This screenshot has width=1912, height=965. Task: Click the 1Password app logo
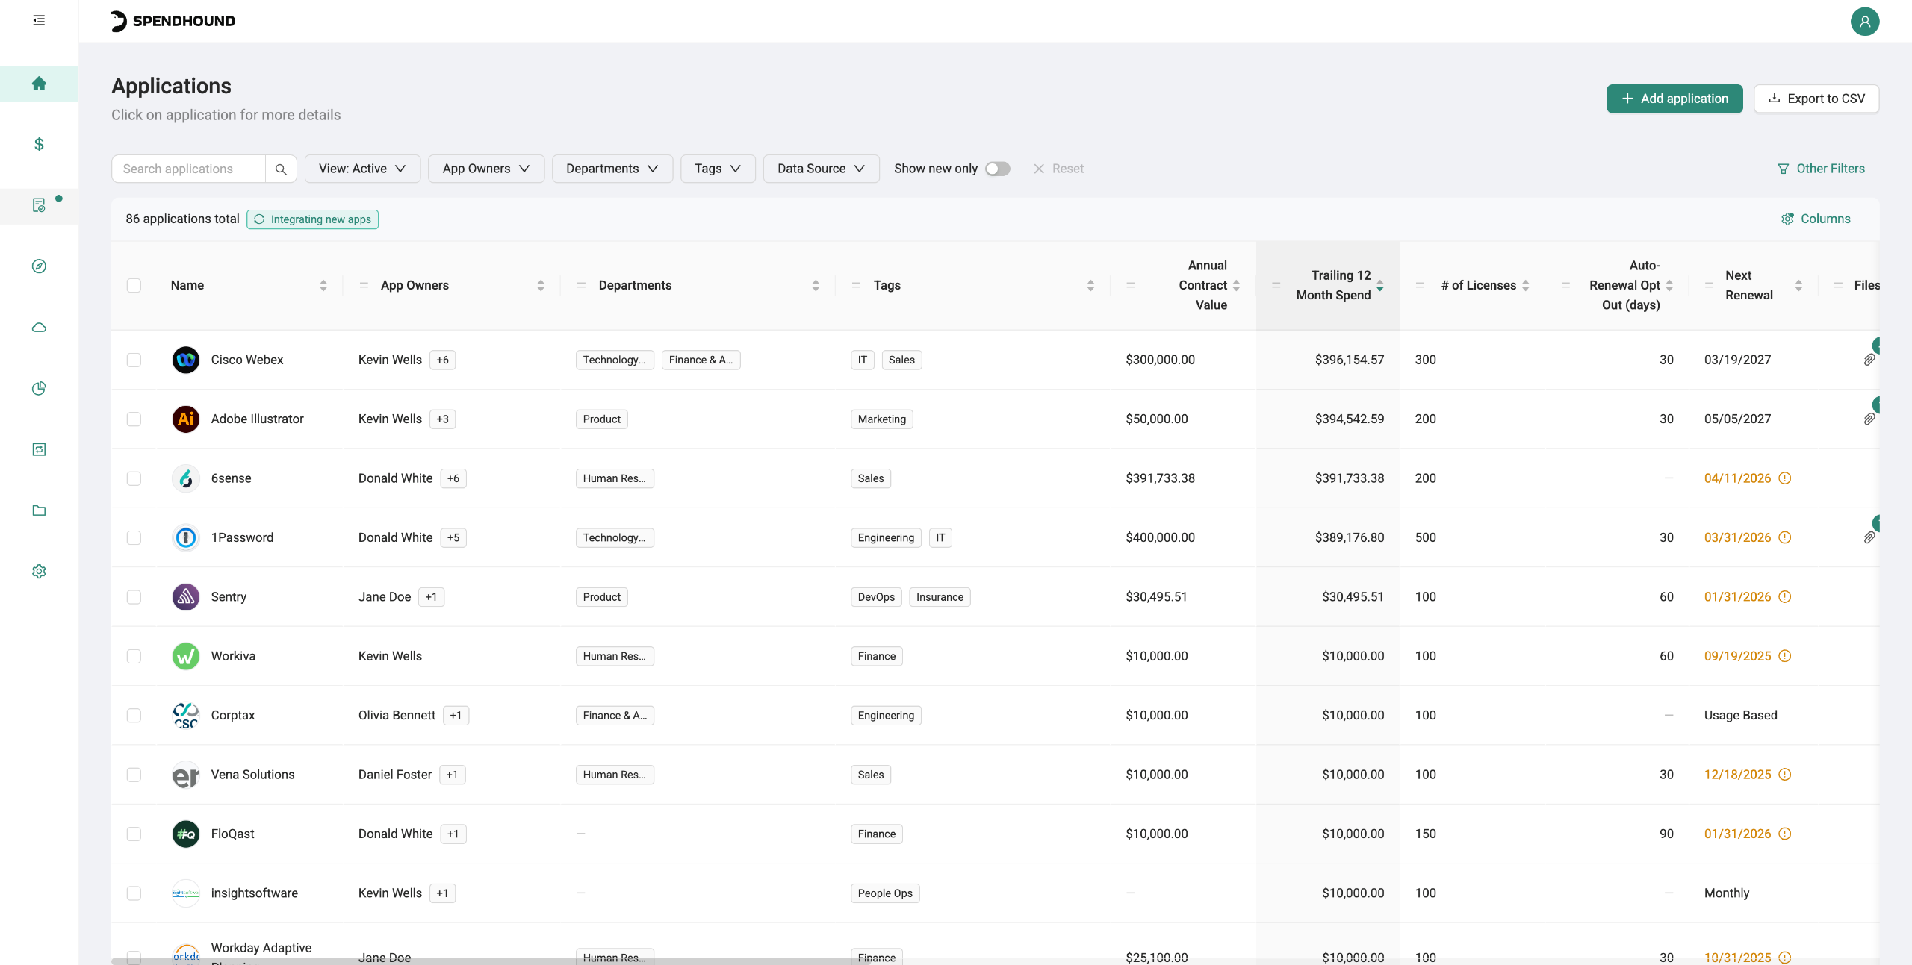pos(185,538)
